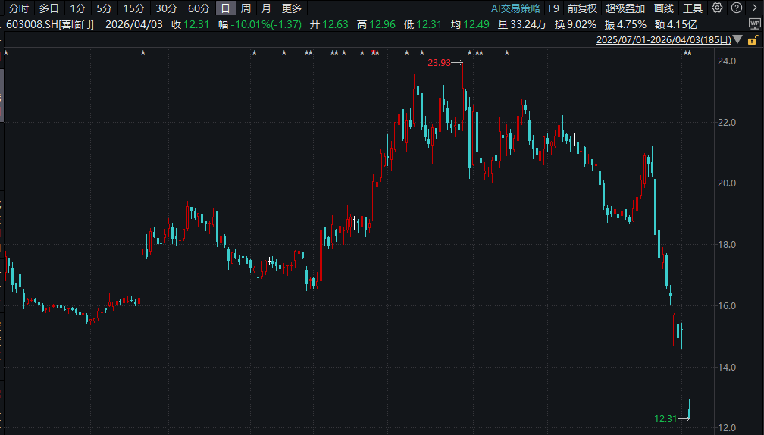This screenshot has width=764, height=435.
Task: Click the red star marker above chart
Action: click(375, 52)
